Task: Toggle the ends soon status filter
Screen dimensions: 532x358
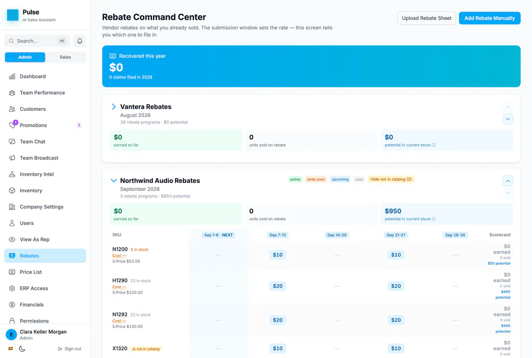Action: (316, 179)
